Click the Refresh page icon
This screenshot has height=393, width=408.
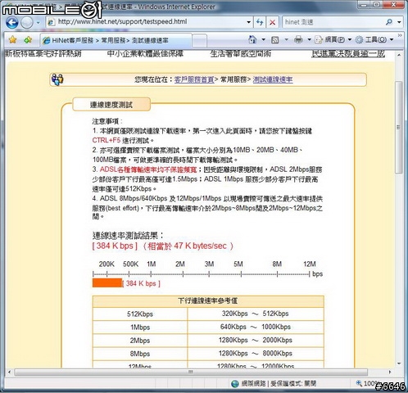[260, 22]
